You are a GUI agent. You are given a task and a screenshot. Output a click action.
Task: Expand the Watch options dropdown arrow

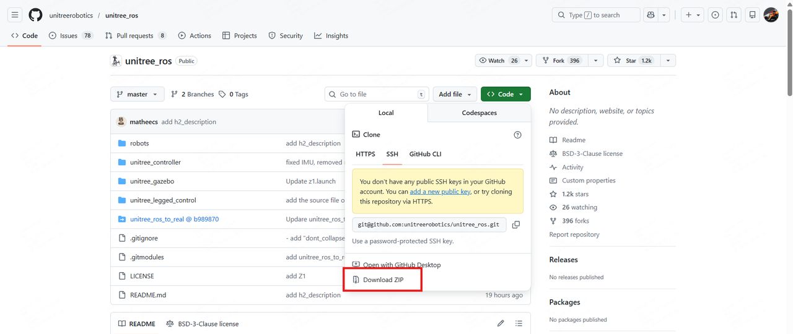click(x=527, y=61)
